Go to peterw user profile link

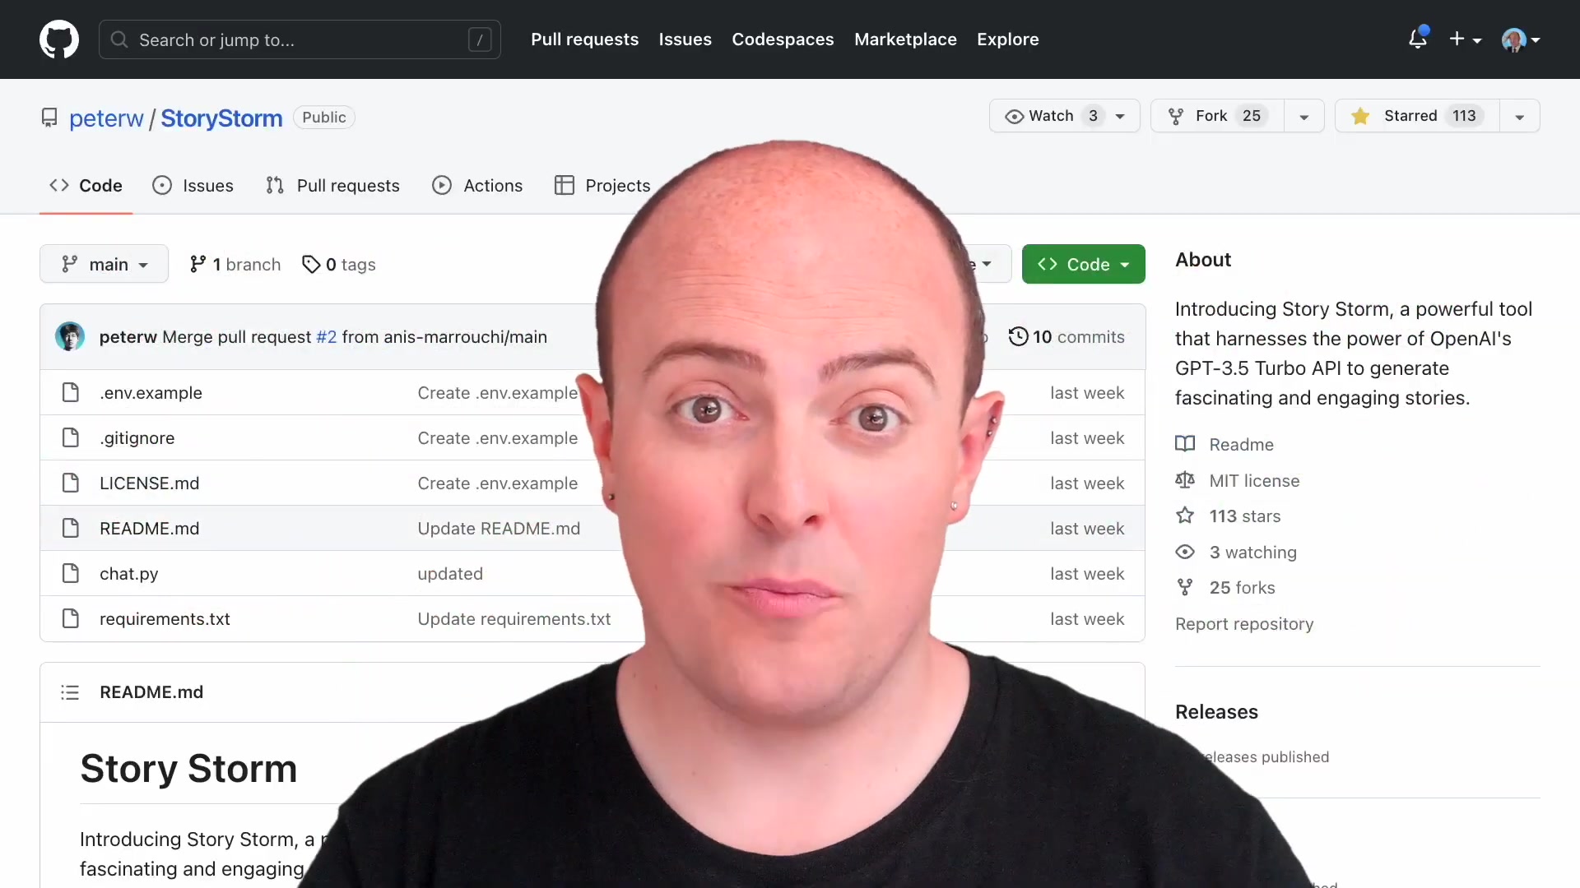106,118
